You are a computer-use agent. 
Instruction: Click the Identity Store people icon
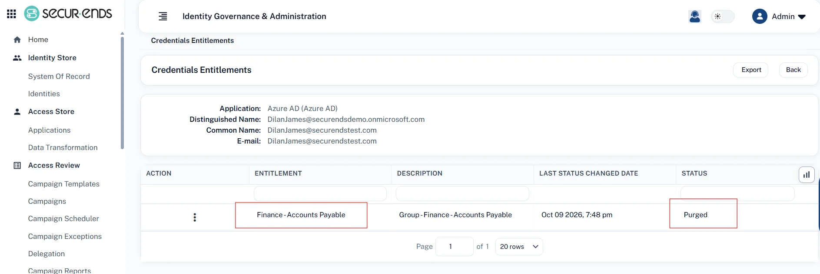coord(17,58)
